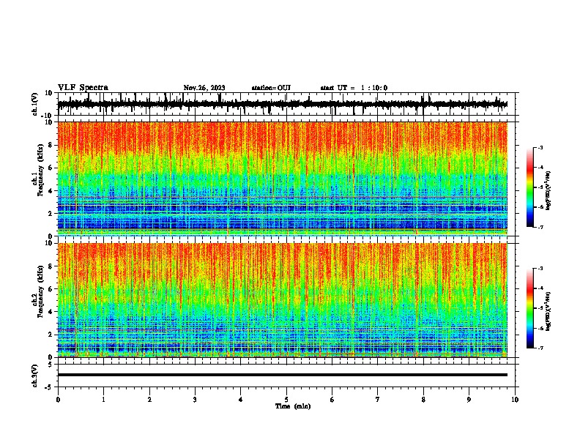
Task: Click the '6' tick on the time axis
Action: [x=332, y=400]
